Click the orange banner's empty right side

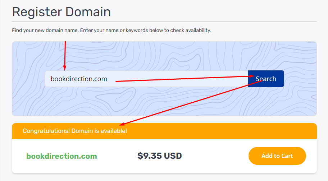point(234,131)
